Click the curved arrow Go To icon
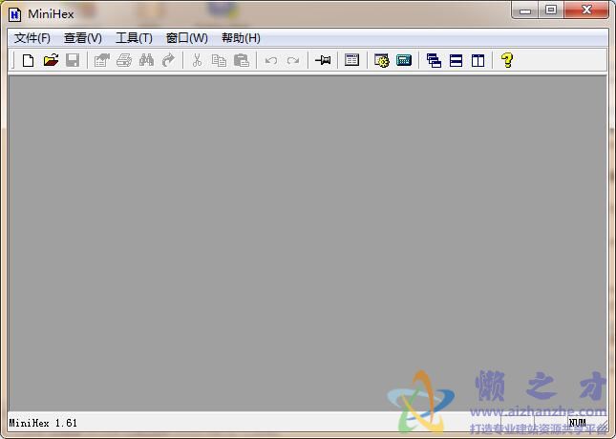 coord(168,60)
